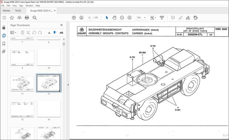Select the highlighter pen tool

[x=181, y=18]
